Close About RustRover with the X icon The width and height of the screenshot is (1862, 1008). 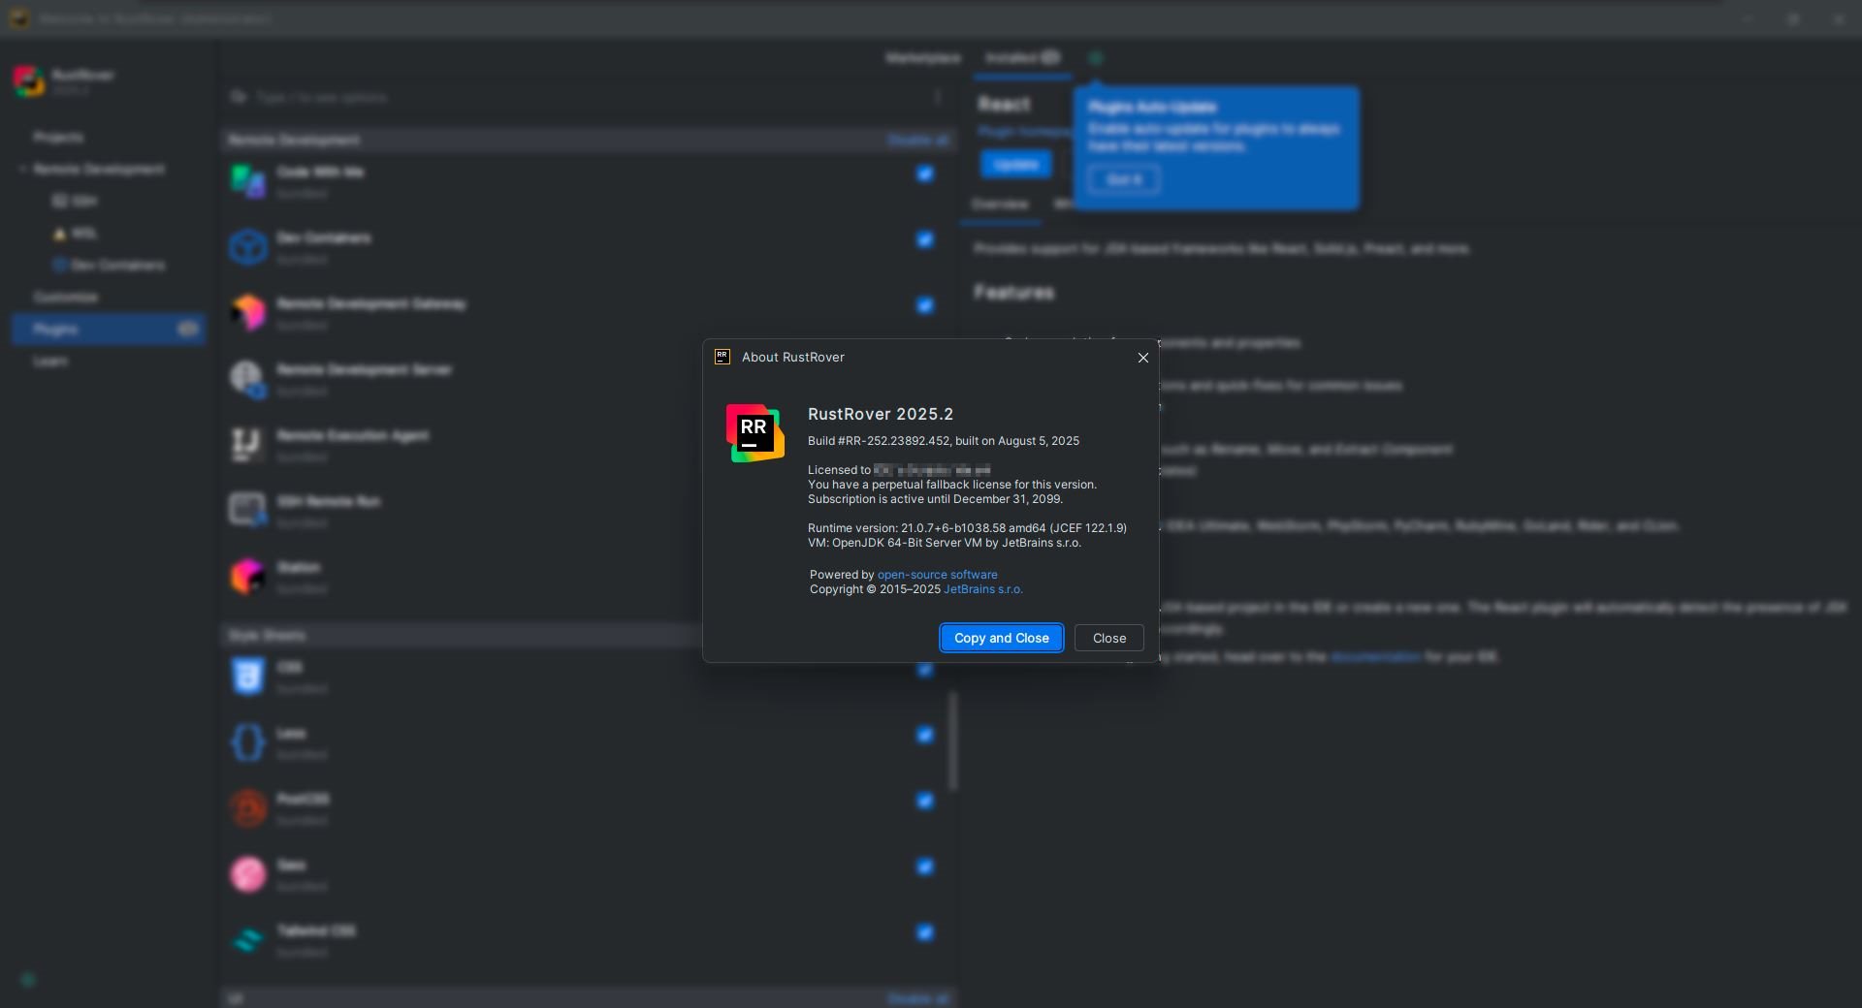tap(1143, 358)
